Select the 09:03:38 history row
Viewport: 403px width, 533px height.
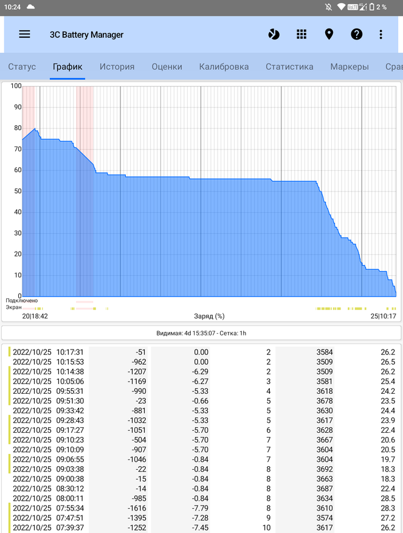coord(202,469)
